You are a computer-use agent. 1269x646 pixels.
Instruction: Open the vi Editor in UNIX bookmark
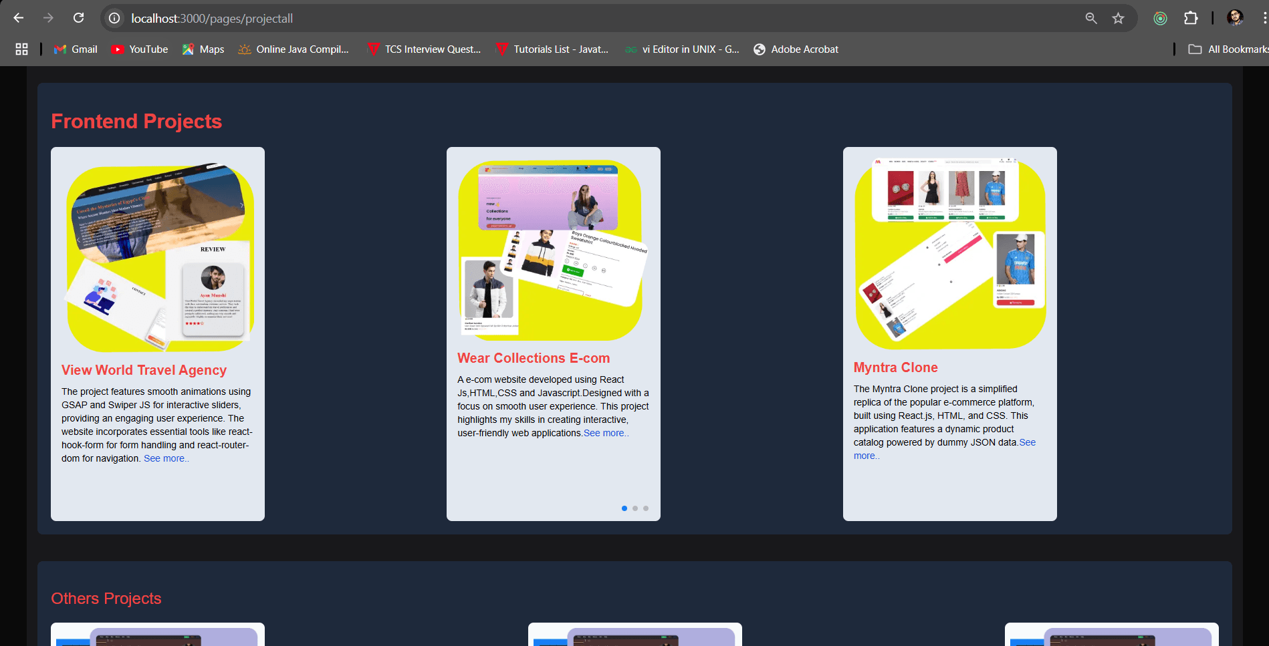(x=682, y=49)
